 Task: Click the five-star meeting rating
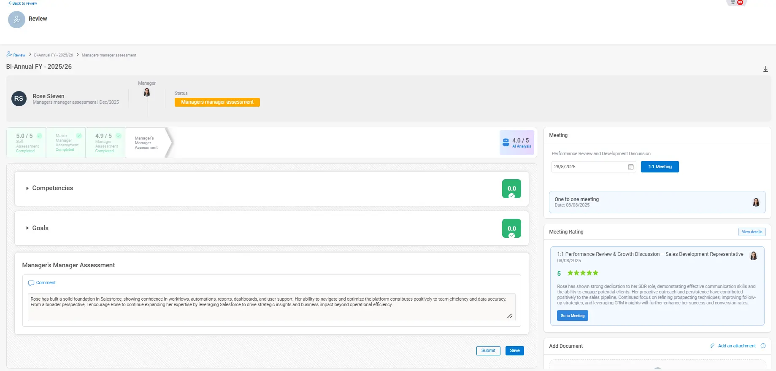pyautogui.click(x=583, y=273)
